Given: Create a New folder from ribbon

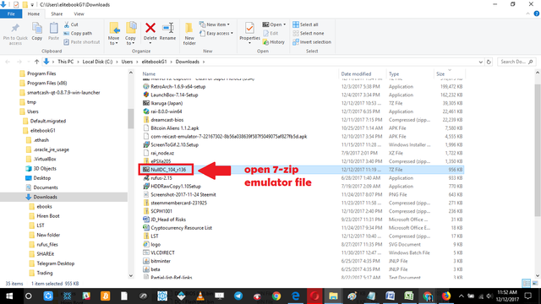Looking at the screenshot, I should pos(189,34).
